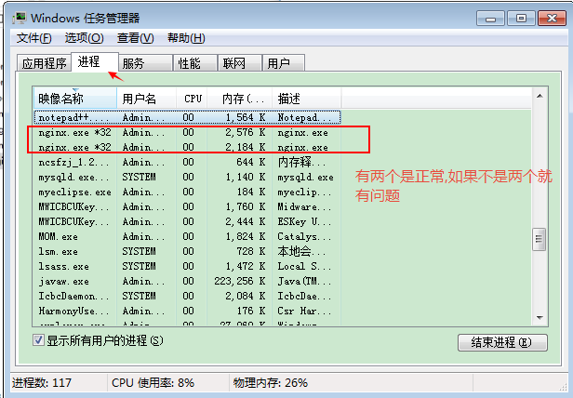Click SYSTEM user of mysqld.exe row
The image size is (573, 398).
(x=139, y=177)
